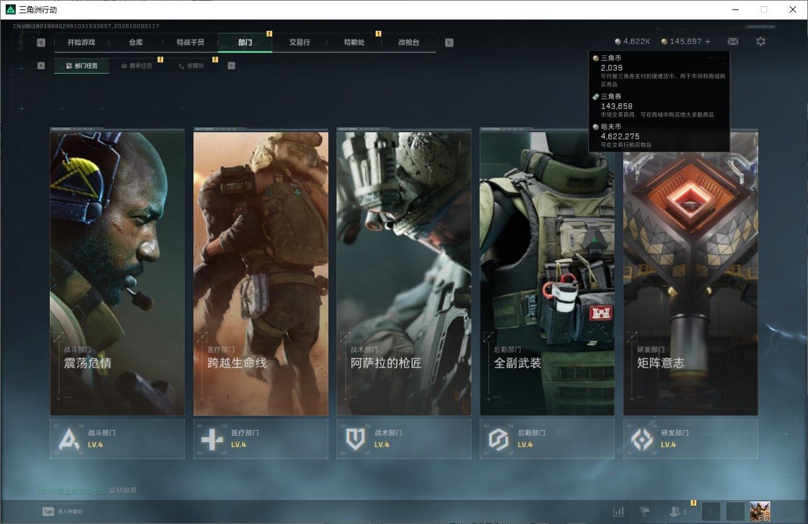Viewport: 808px width, 524px height.
Task: Click the 后勤部门 hexagon icon
Action: [x=499, y=439]
